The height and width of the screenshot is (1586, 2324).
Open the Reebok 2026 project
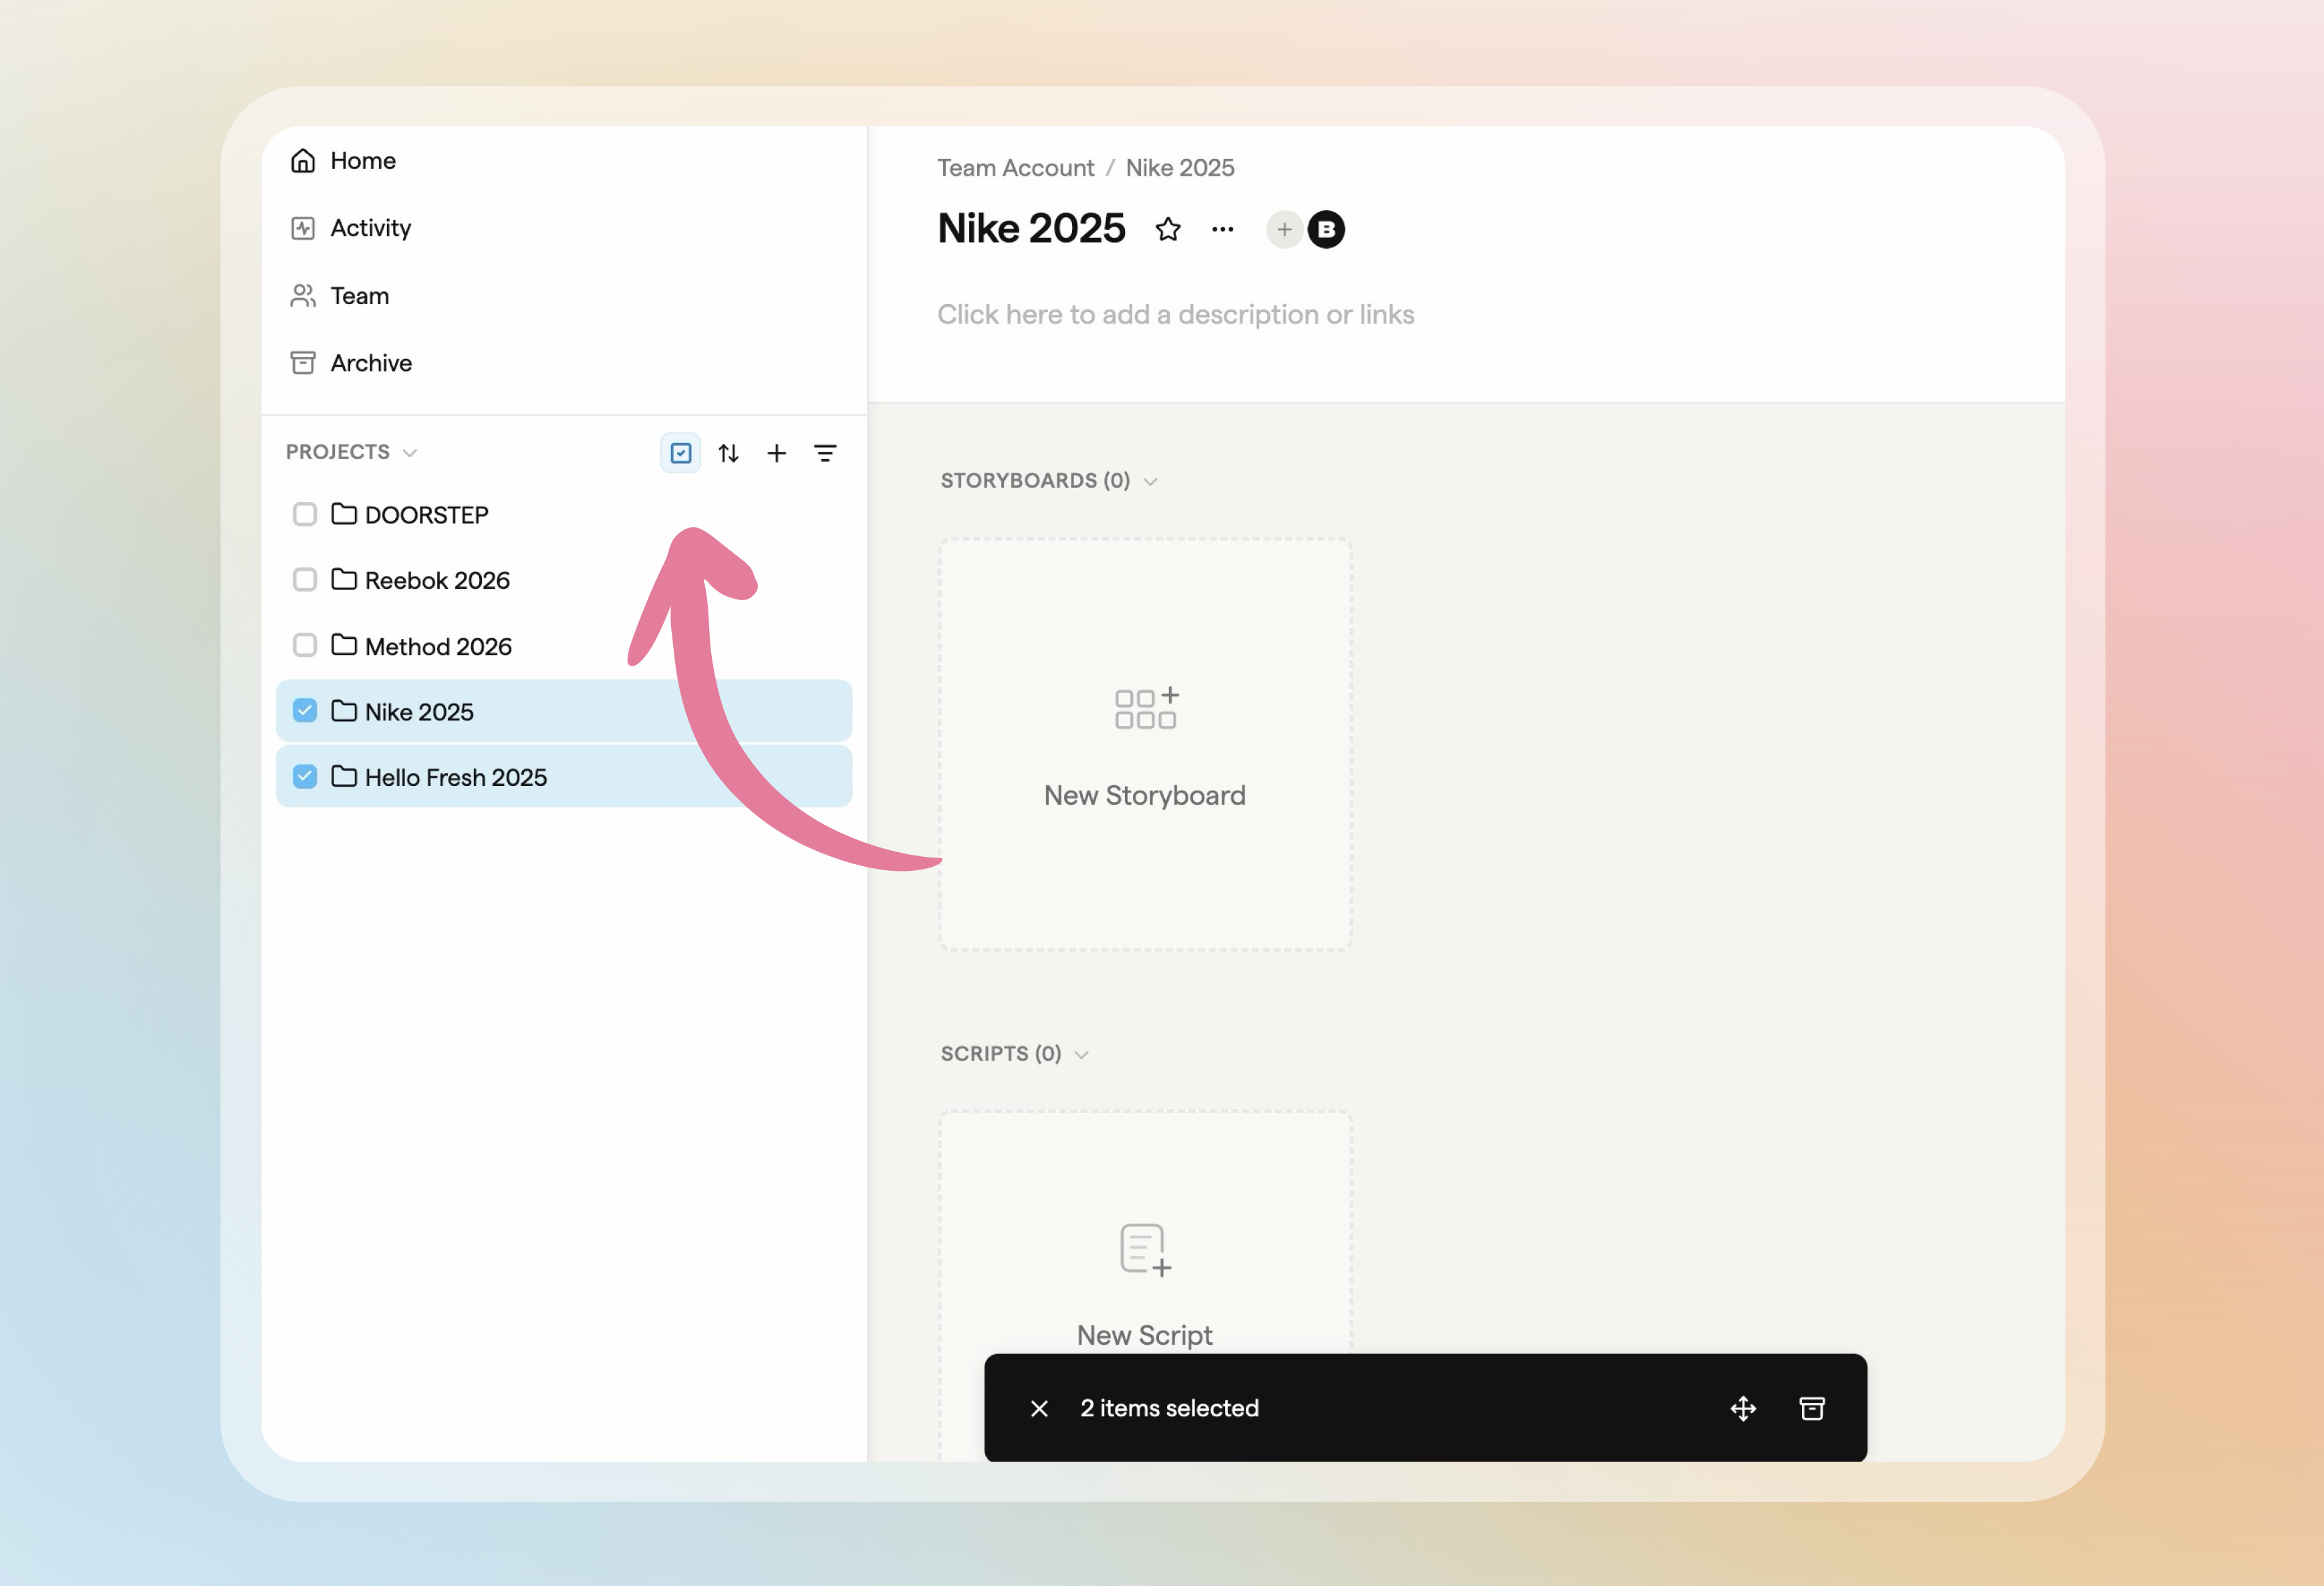(437, 580)
